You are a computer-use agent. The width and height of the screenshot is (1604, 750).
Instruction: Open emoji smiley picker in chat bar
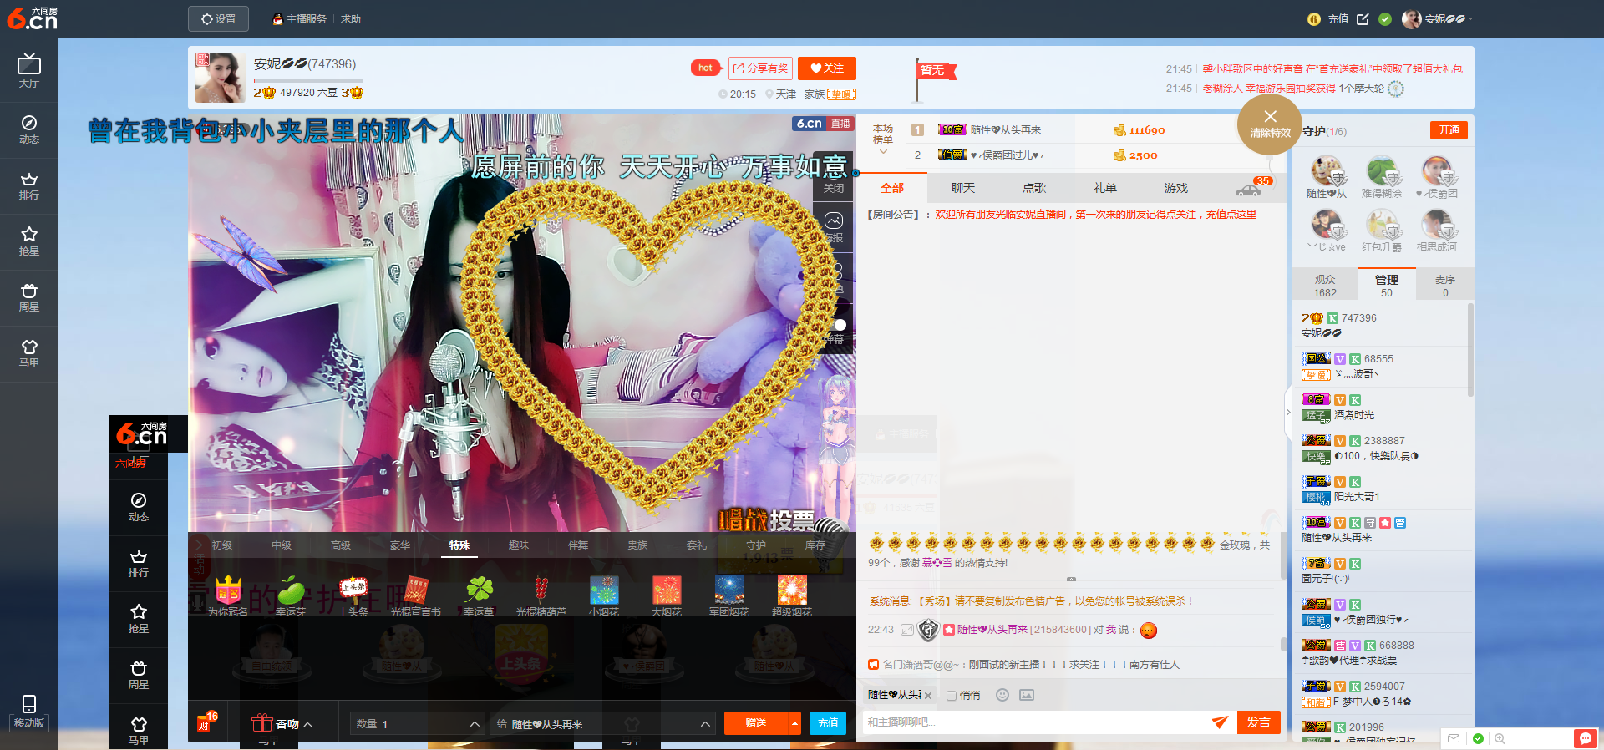pos(1002,695)
